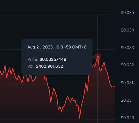Click the lowest trough of the price line
Screen dimensions: 139x123
click(80, 118)
